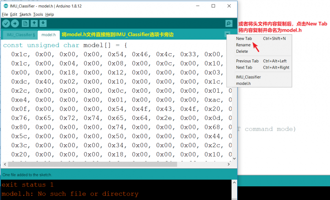Toggle the tab dropdown triangle button
Viewport: 330px width, 200px height.
pyautogui.click(x=227, y=34)
